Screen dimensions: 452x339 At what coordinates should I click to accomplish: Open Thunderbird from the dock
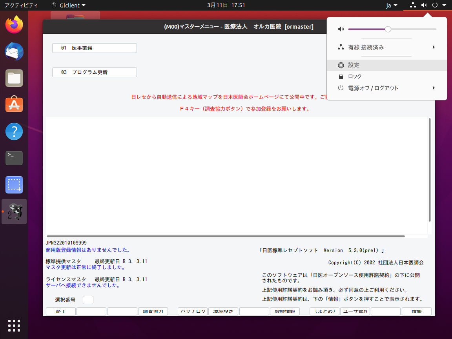[x=14, y=51]
